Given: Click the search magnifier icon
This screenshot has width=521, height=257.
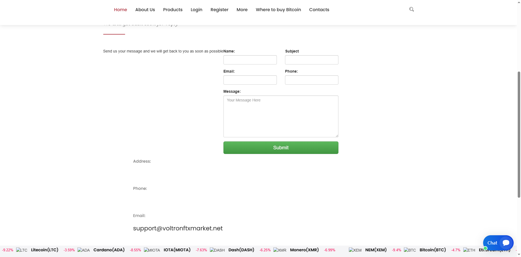Looking at the screenshot, I should (x=411, y=9).
